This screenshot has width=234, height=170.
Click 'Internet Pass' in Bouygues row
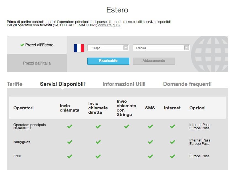coord(200,140)
